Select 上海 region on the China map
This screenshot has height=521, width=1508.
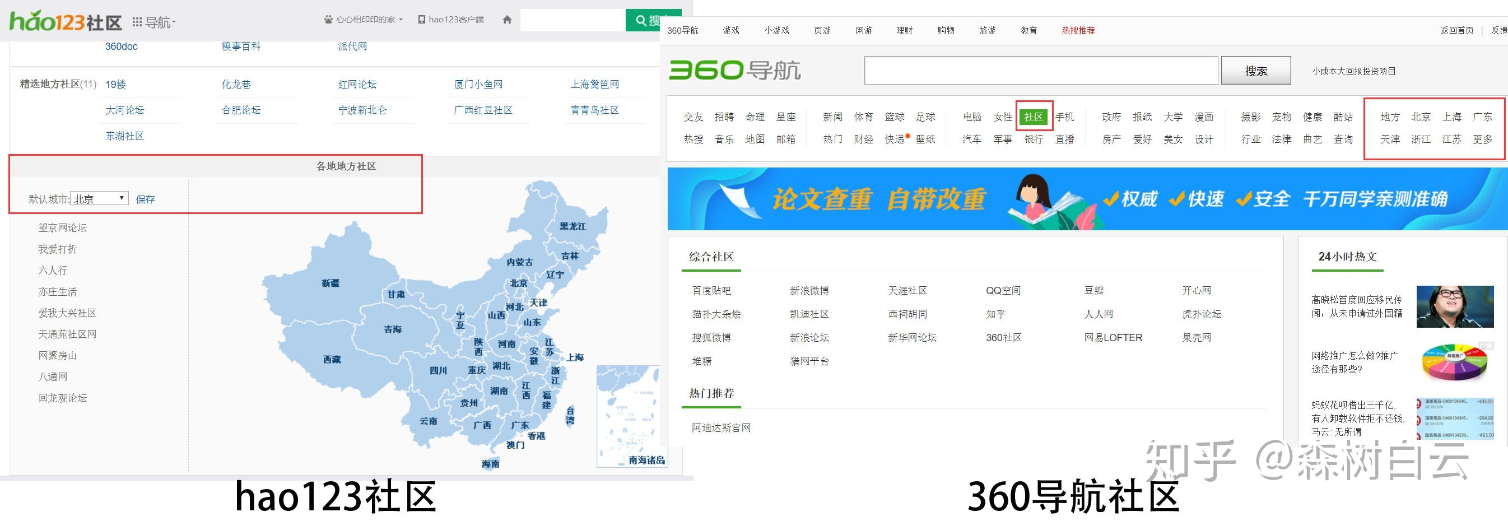click(576, 357)
